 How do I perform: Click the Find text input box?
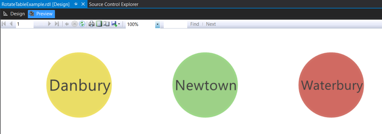[175, 24]
